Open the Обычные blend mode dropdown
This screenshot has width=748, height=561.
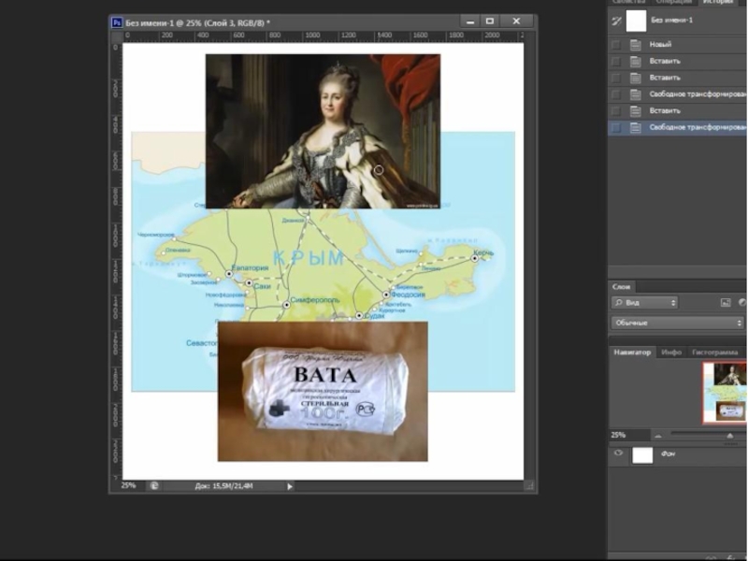(678, 323)
